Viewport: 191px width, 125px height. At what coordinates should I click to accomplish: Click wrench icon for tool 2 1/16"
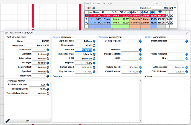click(x=86, y=19)
